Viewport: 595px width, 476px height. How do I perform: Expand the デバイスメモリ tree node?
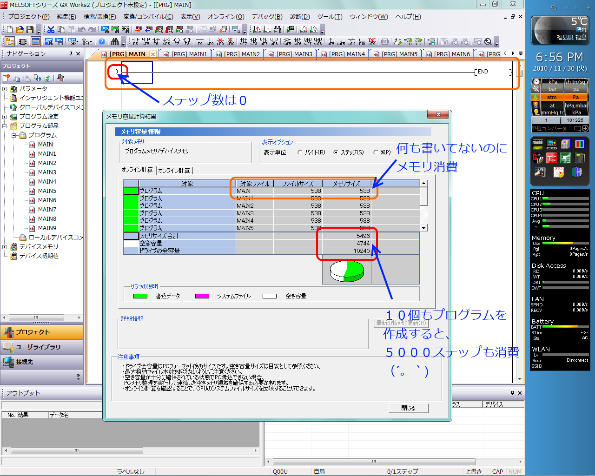tap(5, 247)
